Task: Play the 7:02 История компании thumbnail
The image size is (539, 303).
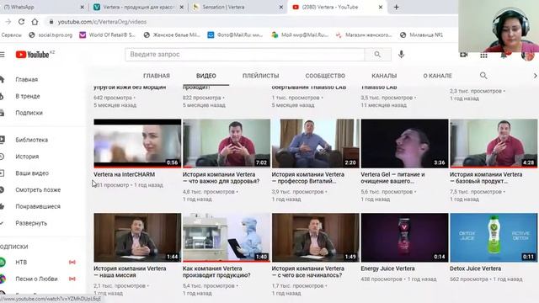Action: (x=227, y=144)
